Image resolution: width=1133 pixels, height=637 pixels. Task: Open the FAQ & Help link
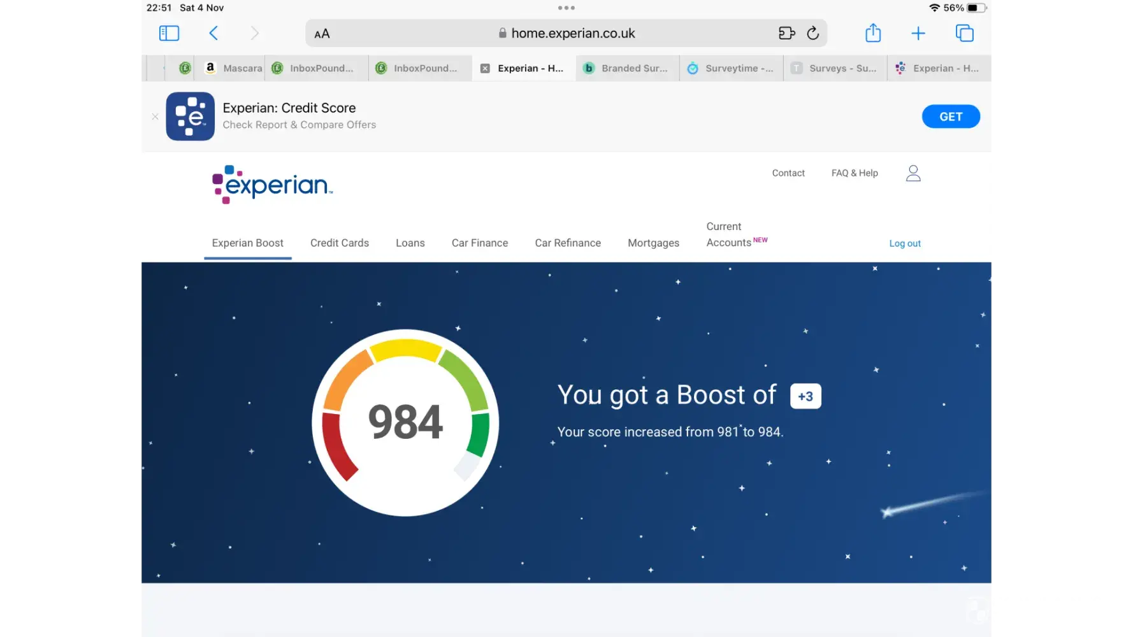coord(854,173)
